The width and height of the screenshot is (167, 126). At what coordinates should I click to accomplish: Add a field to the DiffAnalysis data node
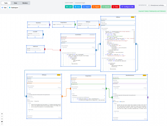[x=88, y=27]
